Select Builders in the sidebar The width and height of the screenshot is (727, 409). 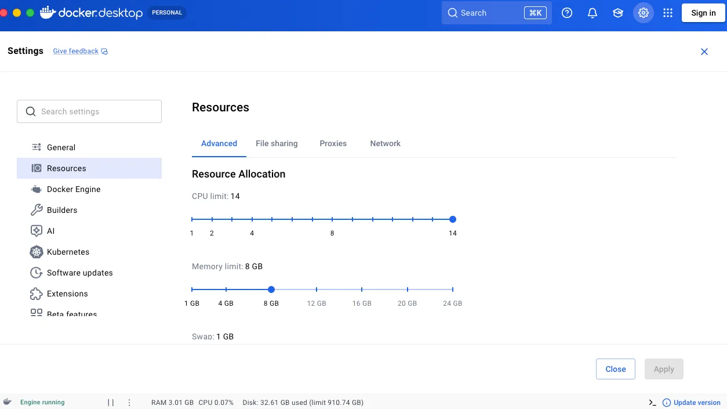point(89,210)
